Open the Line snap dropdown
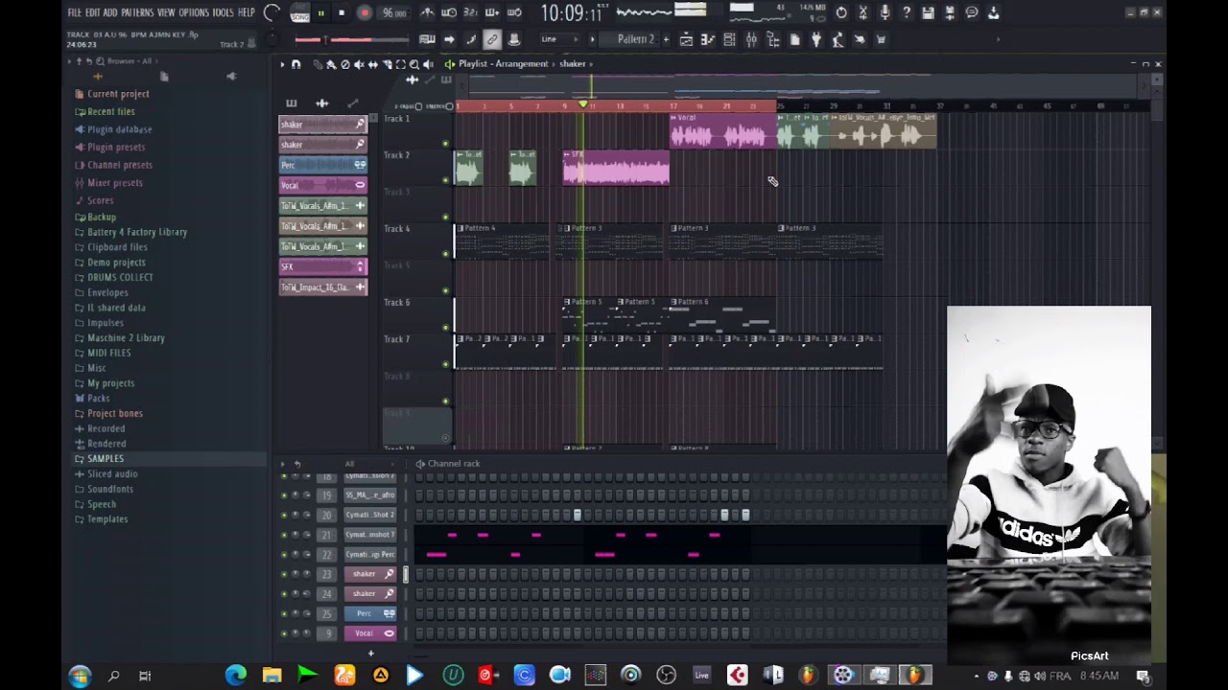The height and width of the screenshot is (690, 1228). [558, 39]
